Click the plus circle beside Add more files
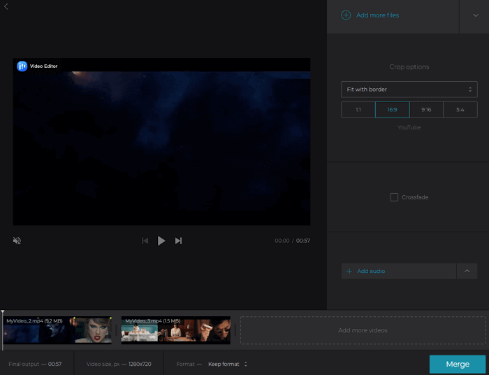This screenshot has height=375, width=489. click(346, 15)
